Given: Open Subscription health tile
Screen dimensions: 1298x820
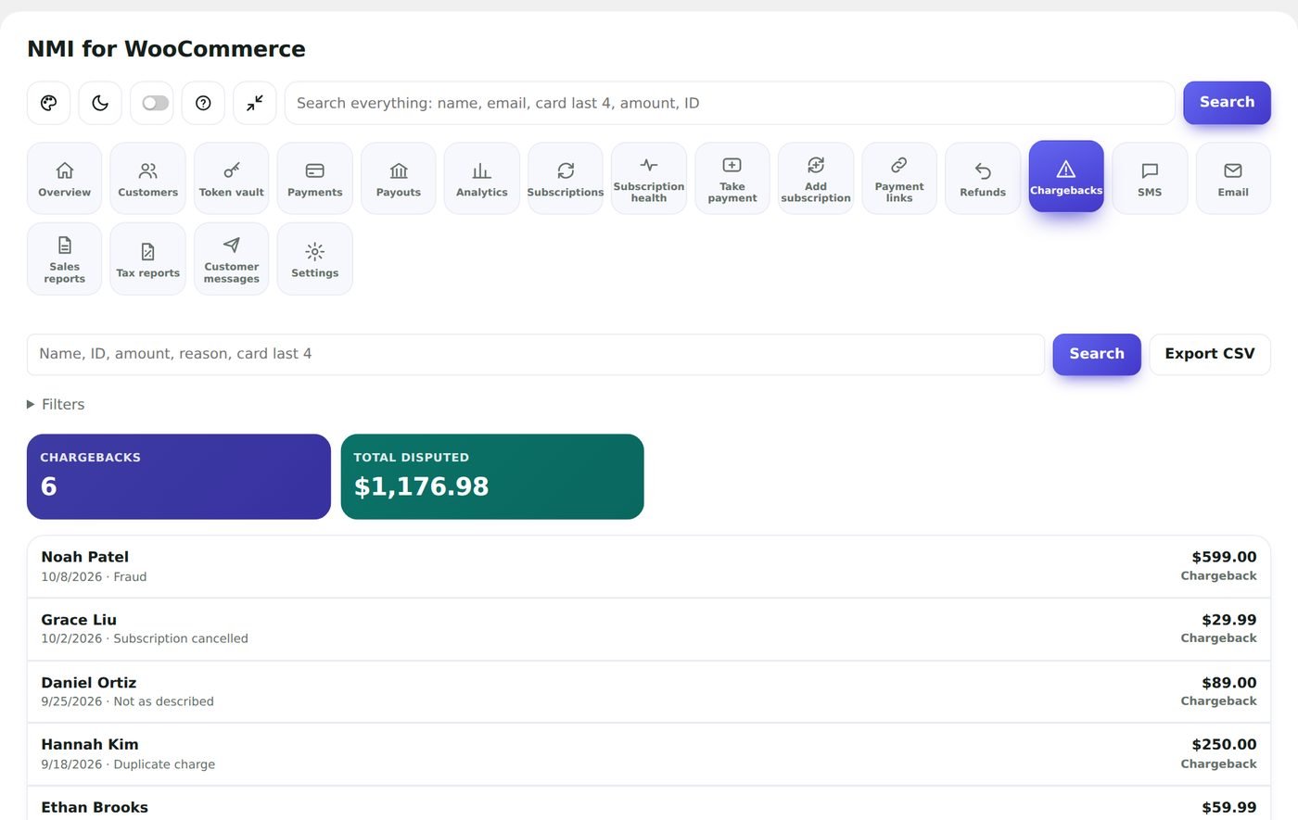Looking at the screenshot, I should 649,178.
